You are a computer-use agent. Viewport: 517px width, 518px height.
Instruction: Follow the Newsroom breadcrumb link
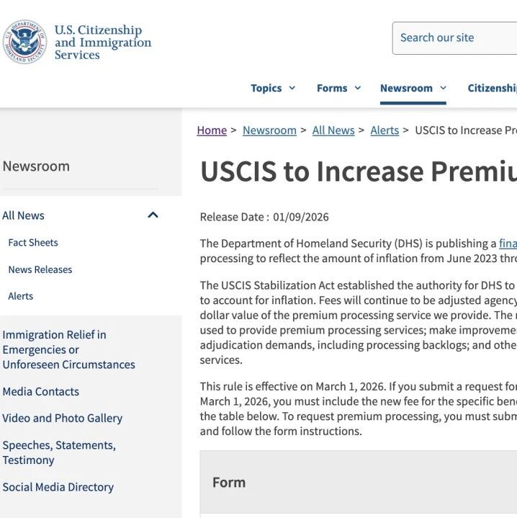[269, 130]
